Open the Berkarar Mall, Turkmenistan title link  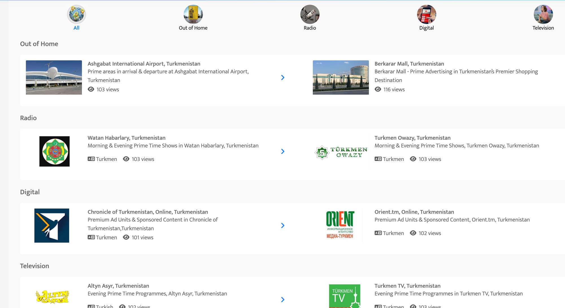point(409,64)
